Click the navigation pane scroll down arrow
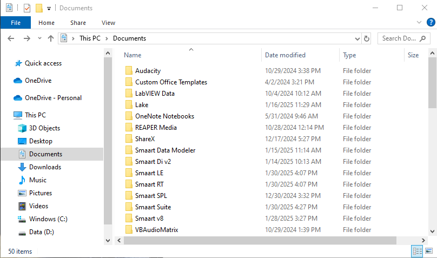Viewport: 437px width, 258px height. click(x=108, y=241)
